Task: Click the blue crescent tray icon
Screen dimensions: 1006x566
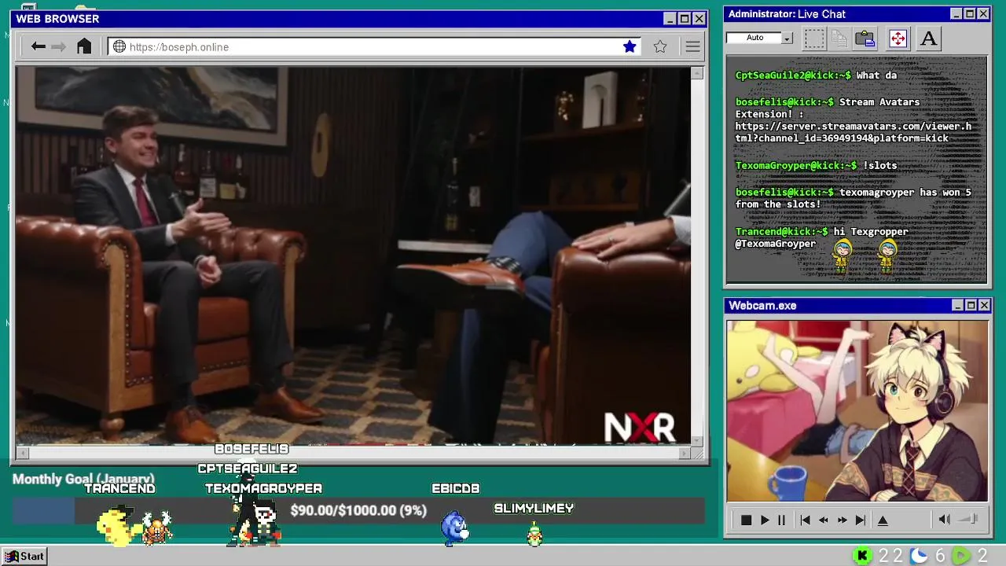Action: click(x=919, y=556)
